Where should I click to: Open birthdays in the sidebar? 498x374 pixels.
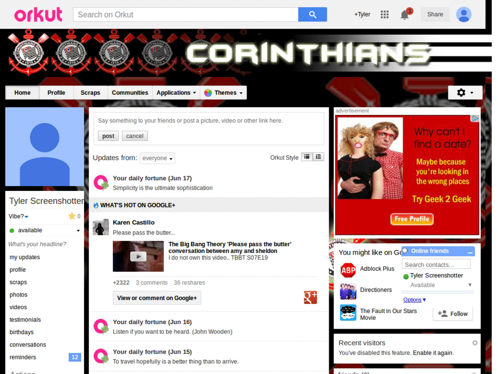[21, 332]
